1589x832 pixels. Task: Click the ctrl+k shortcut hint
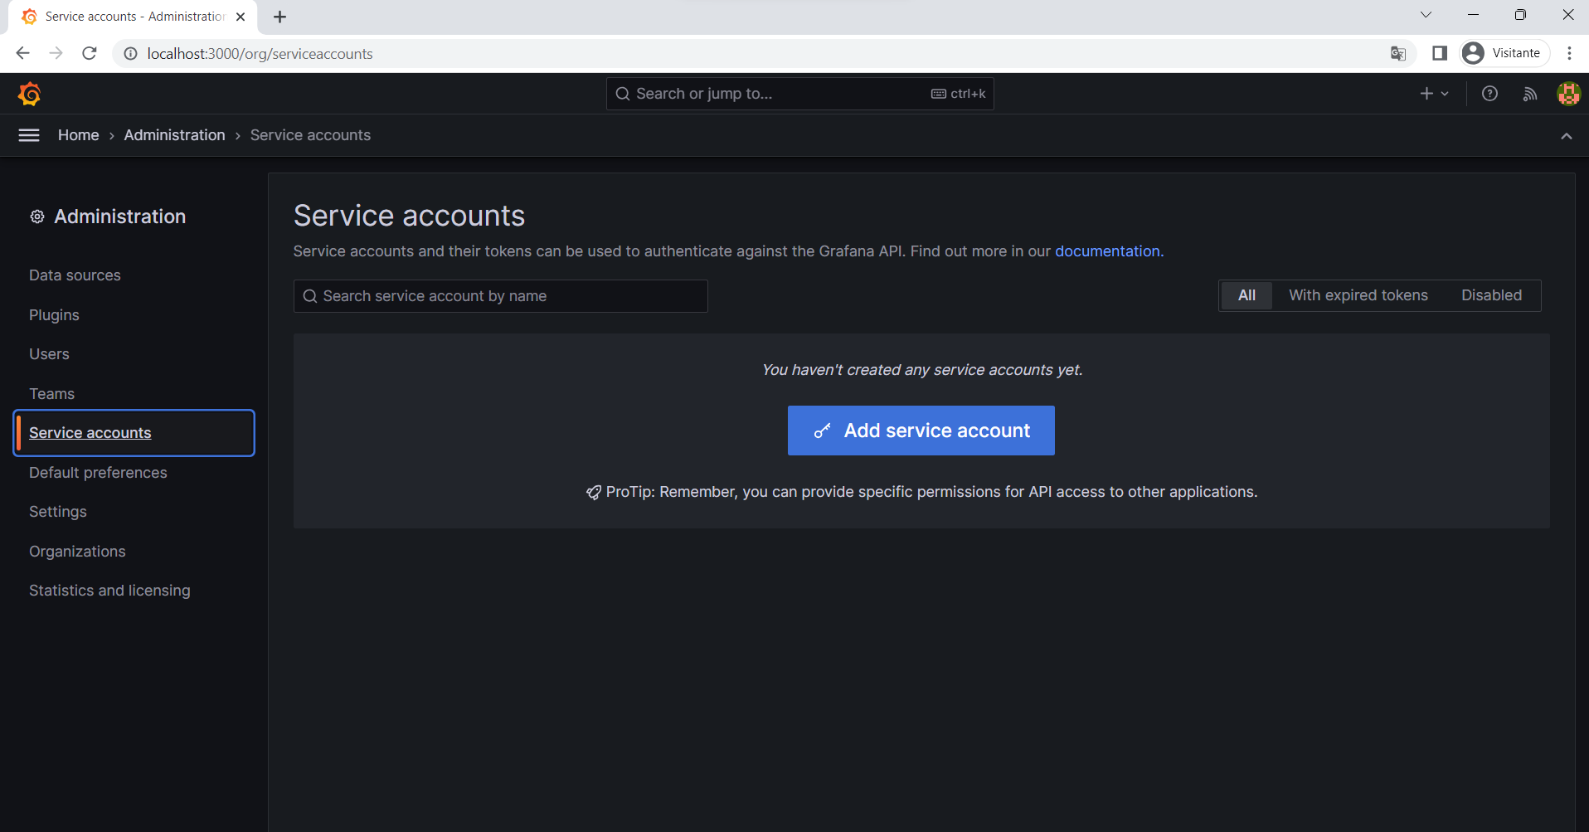click(x=958, y=94)
